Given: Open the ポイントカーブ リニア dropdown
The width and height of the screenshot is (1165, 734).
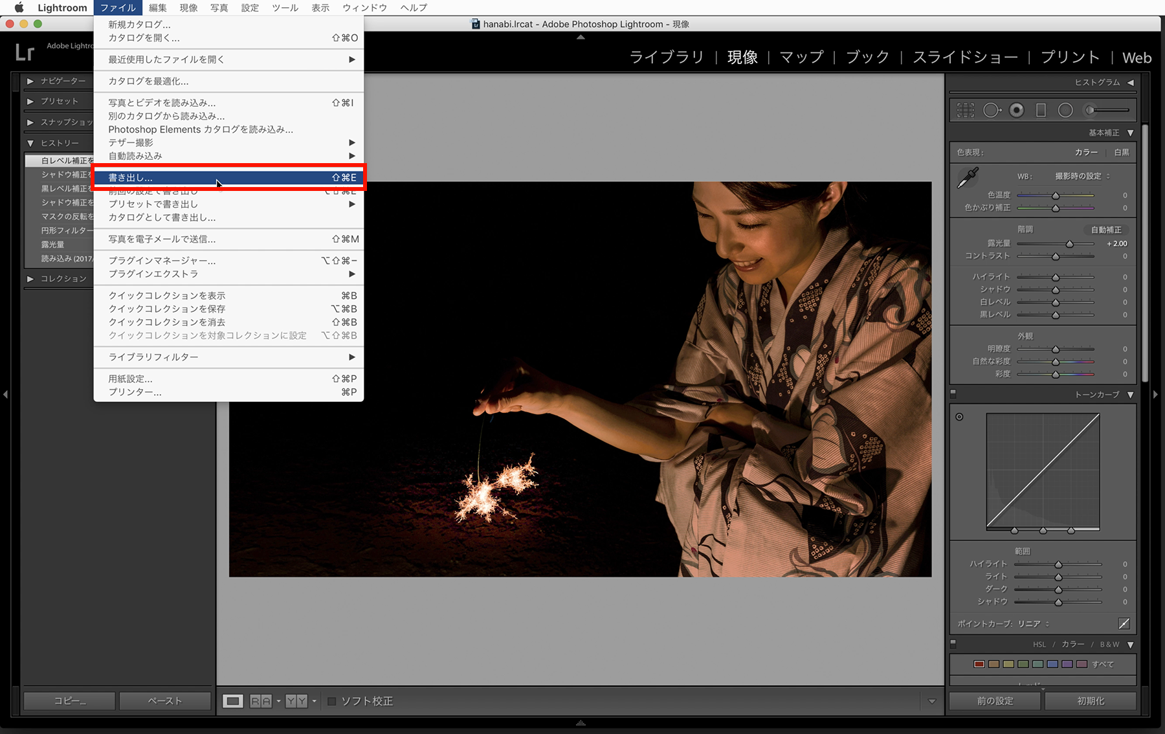Looking at the screenshot, I should coord(1034,624).
